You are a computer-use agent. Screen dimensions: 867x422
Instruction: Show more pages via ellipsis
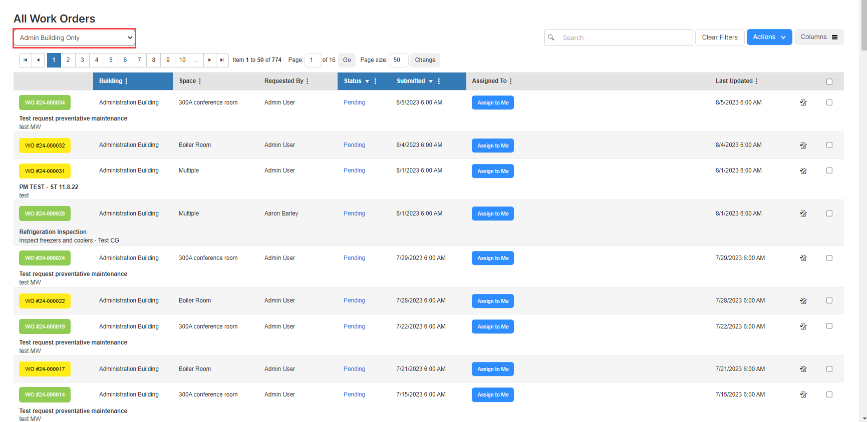click(x=196, y=60)
